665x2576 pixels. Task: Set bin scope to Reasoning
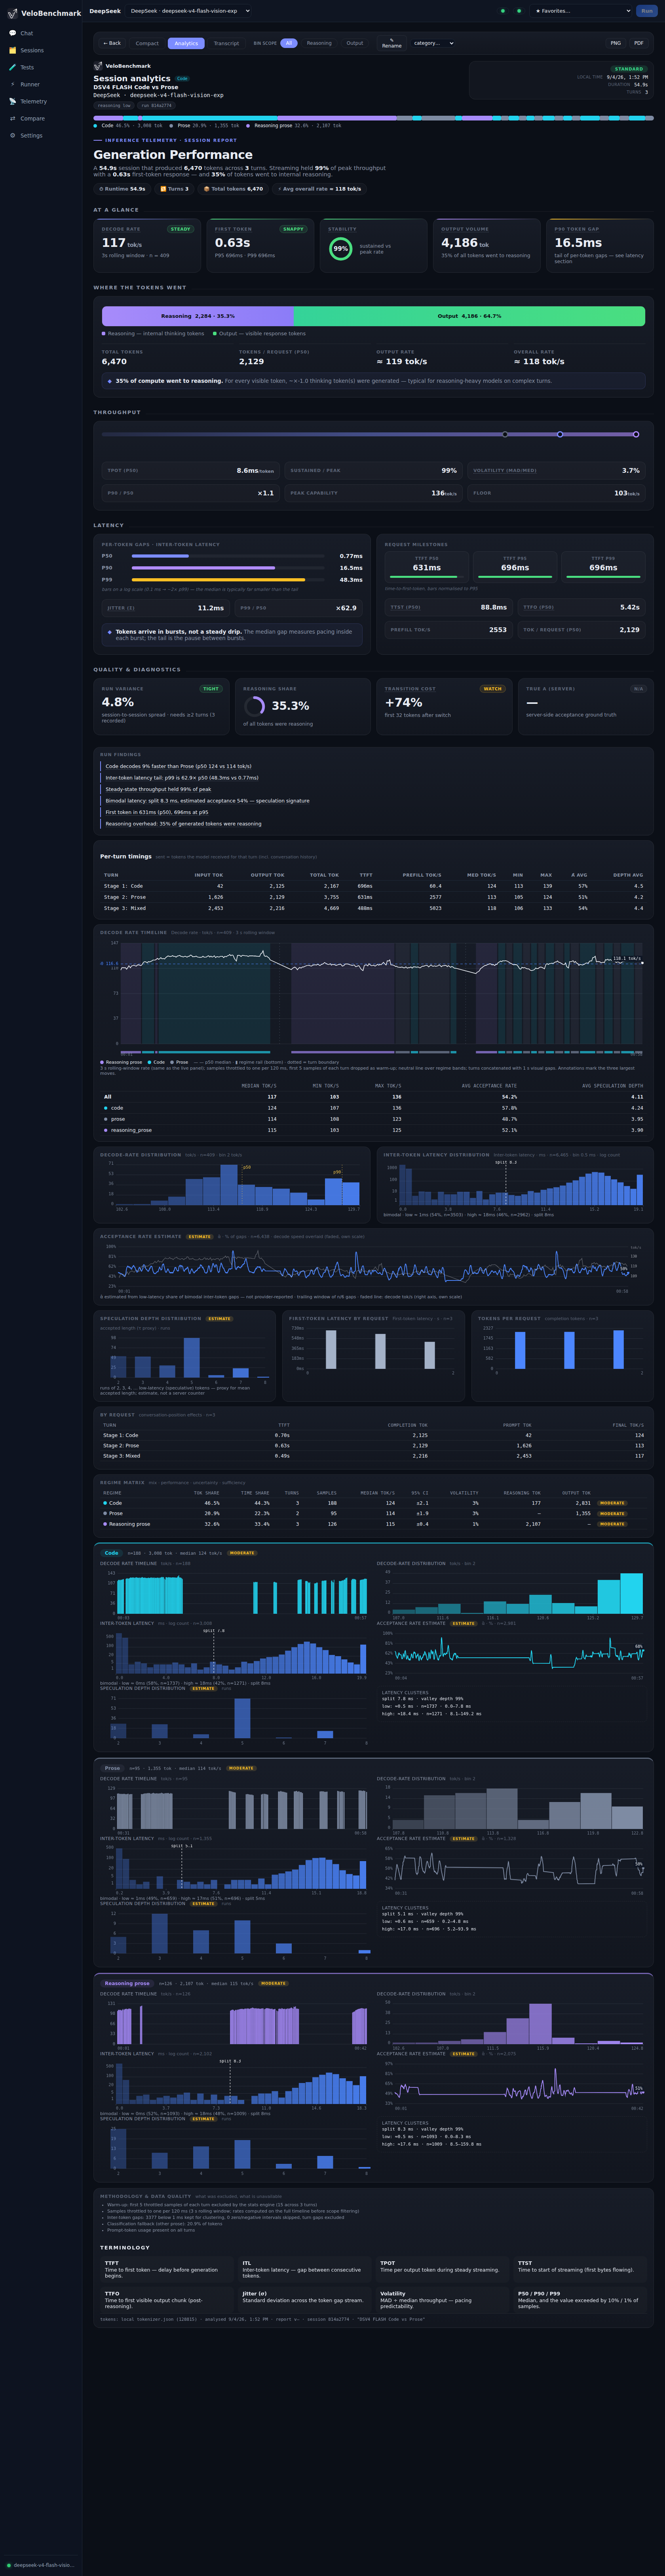click(x=319, y=43)
